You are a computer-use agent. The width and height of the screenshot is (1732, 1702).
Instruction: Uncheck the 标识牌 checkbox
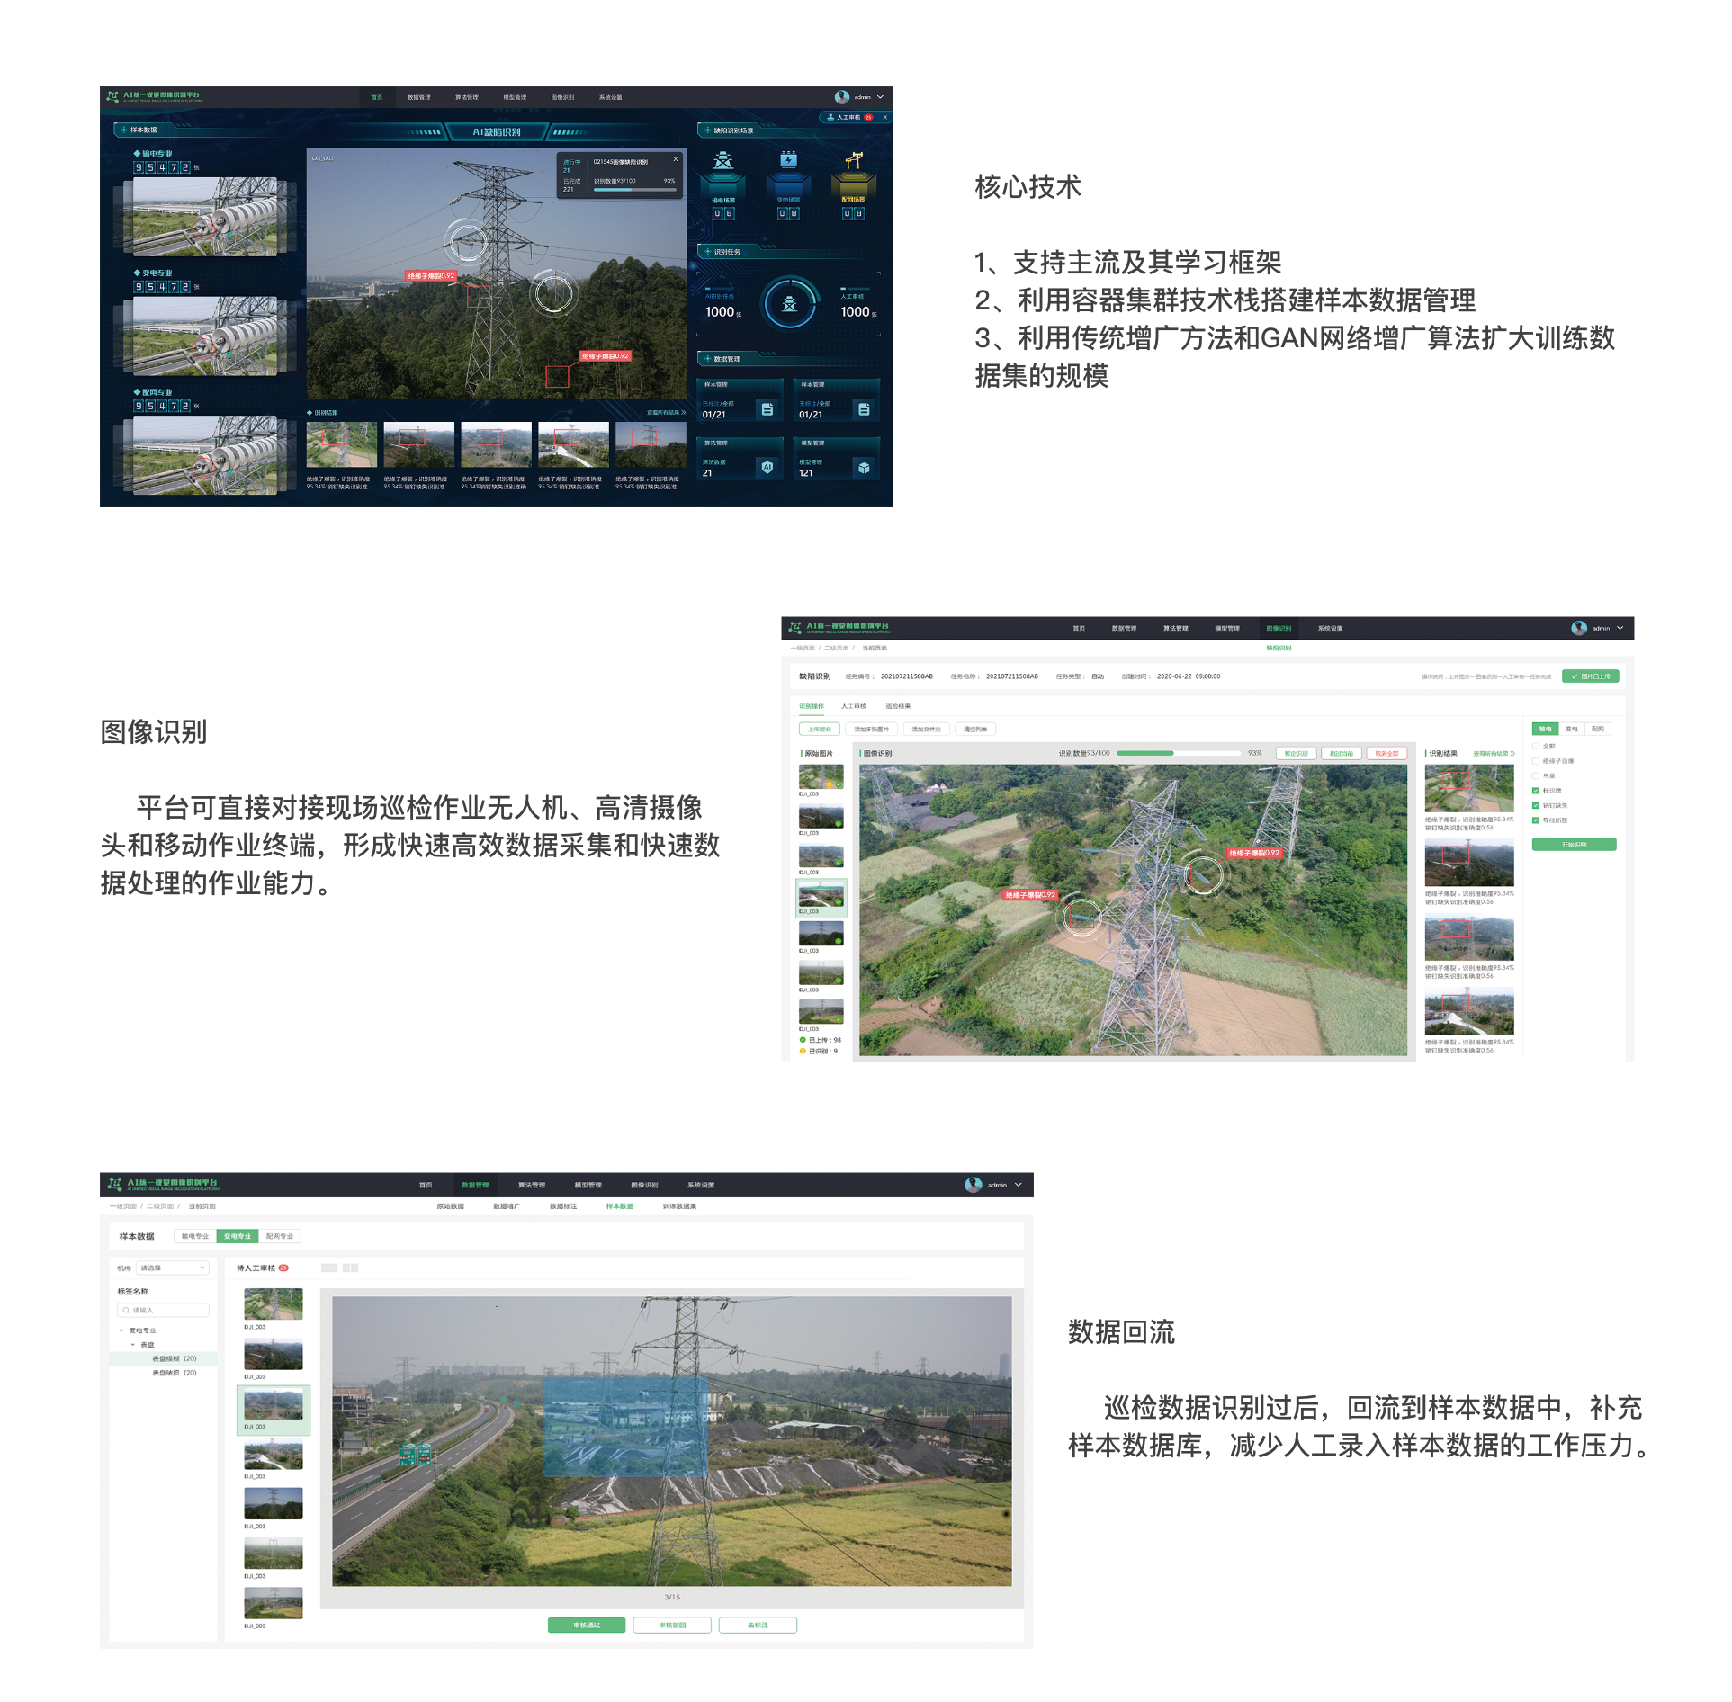(1536, 791)
